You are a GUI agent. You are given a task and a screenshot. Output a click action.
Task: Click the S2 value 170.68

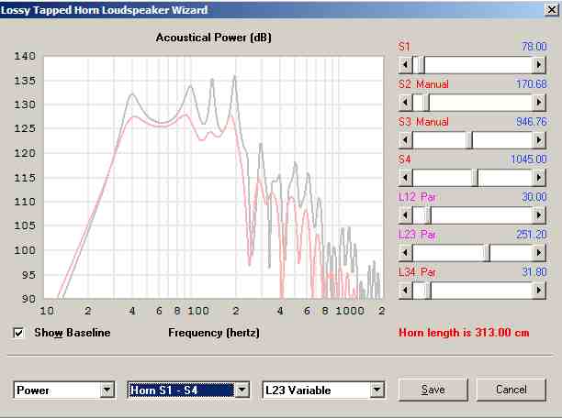pos(532,84)
